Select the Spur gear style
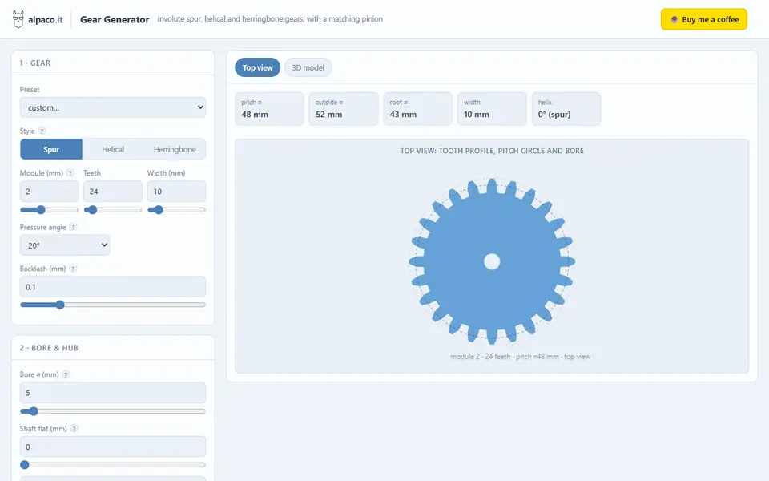This screenshot has width=769, height=481. 51,149
